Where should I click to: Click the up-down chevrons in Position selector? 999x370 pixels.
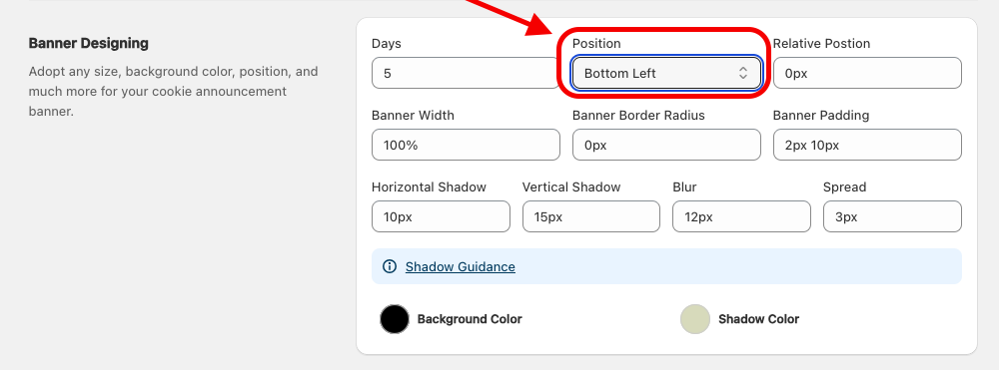[743, 73]
